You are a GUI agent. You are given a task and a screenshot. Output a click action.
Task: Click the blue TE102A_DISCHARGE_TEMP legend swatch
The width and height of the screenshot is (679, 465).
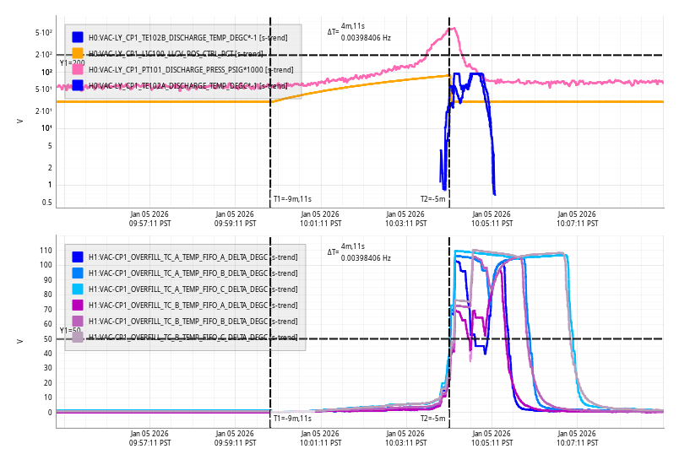click(x=78, y=85)
